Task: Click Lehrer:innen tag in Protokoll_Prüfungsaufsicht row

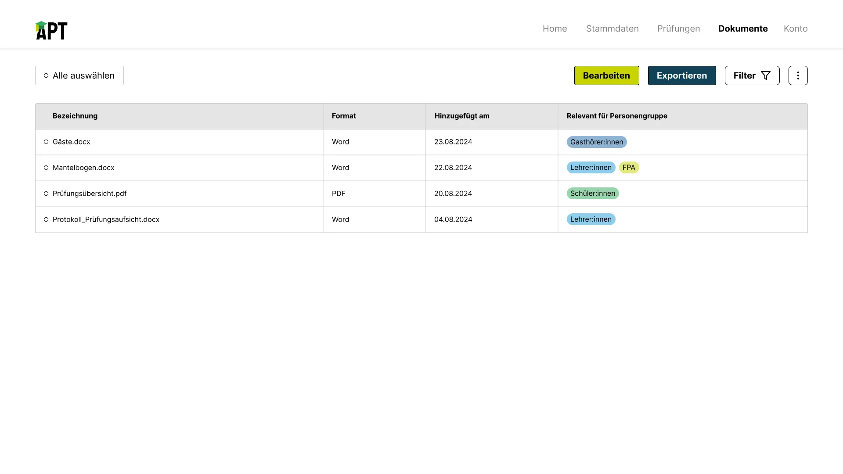Action: [x=591, y=219]
